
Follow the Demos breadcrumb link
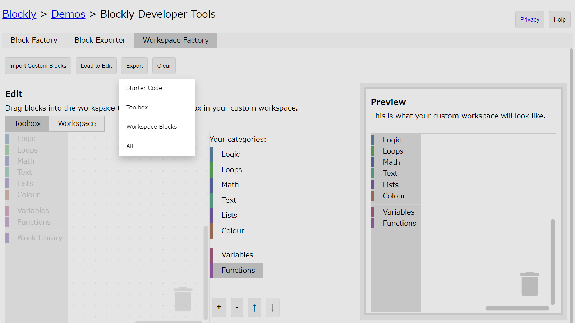click(68, 14)
